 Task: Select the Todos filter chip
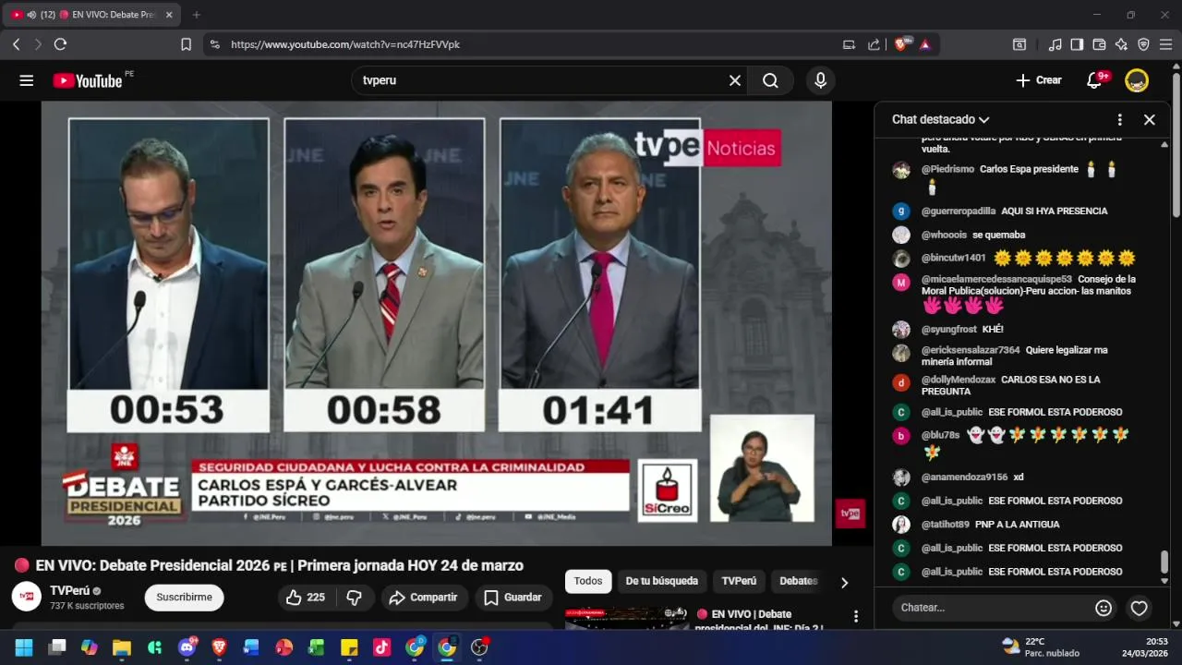click(587, 581)
